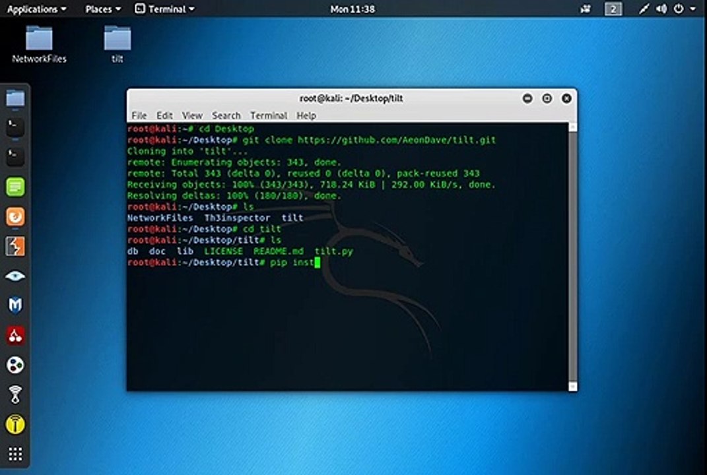Viewport: 707px width, 475px height.
Task: Click the power icon in top bar
Action: click(679, 9)
